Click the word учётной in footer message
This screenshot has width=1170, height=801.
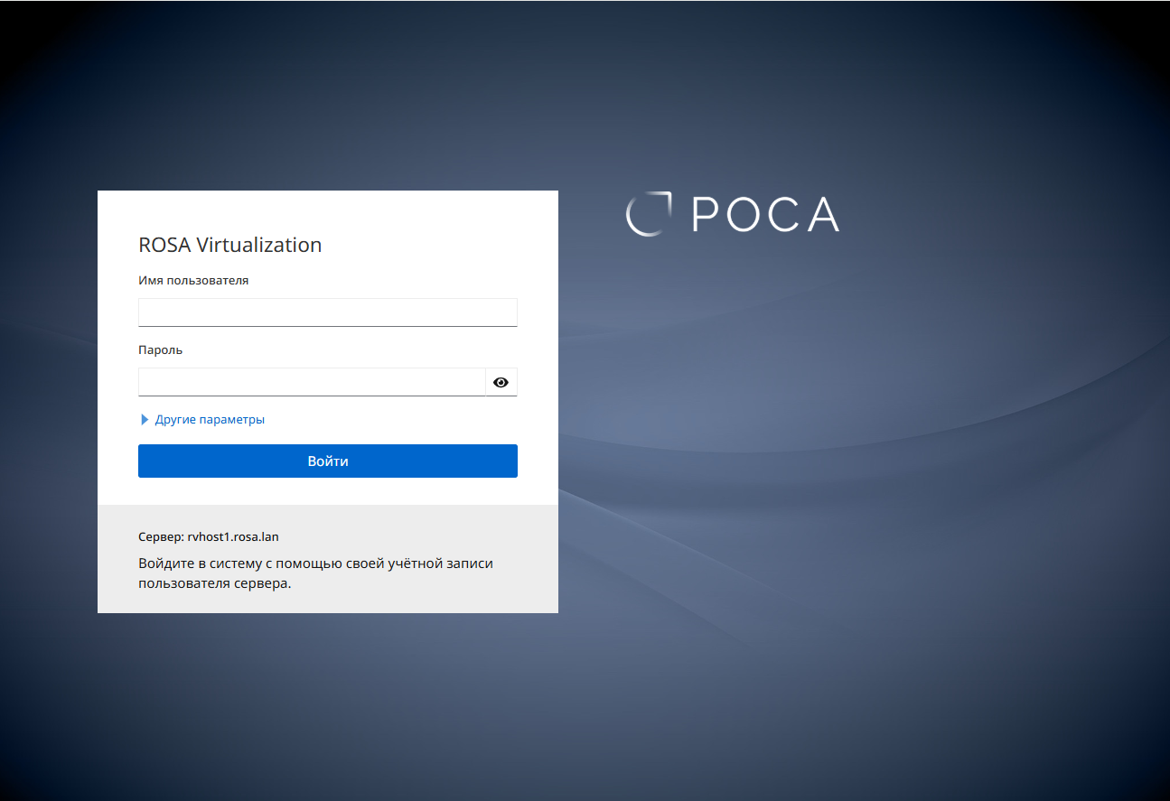coord(416,564)
